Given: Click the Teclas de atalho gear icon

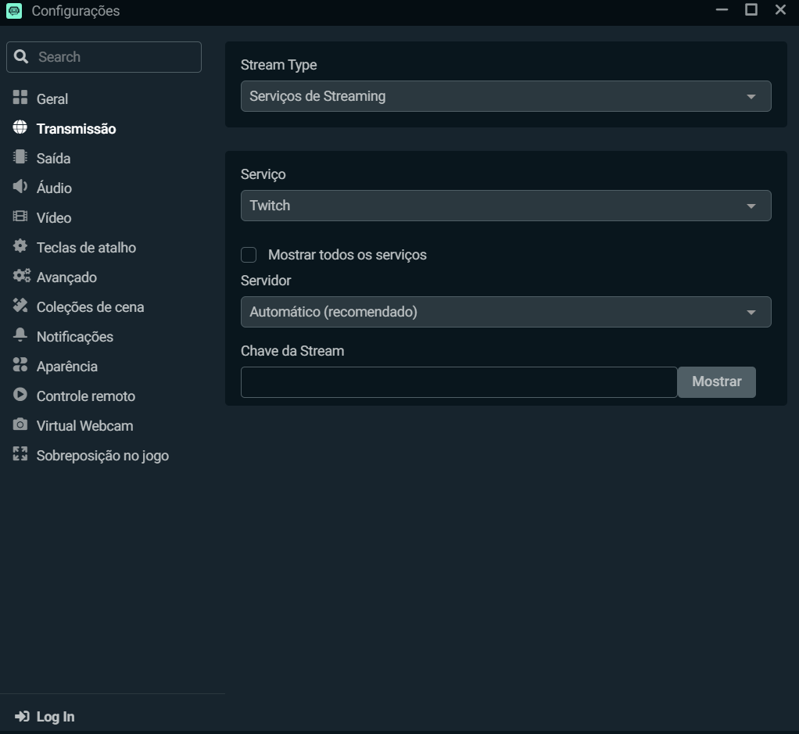Looking at the screenshot, I should click(x=20, y=246).
